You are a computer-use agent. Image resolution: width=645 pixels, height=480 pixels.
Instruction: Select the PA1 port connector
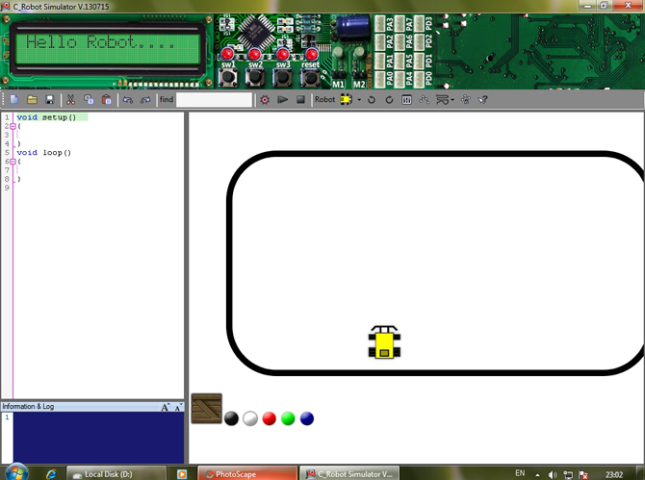(x=379, y=61)
